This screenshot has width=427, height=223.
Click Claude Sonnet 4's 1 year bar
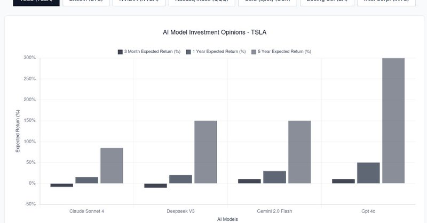87,180
